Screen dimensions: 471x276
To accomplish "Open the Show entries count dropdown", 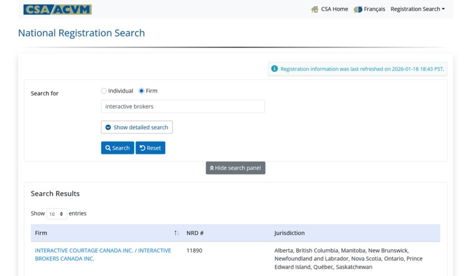I will [x=57, y=214].
